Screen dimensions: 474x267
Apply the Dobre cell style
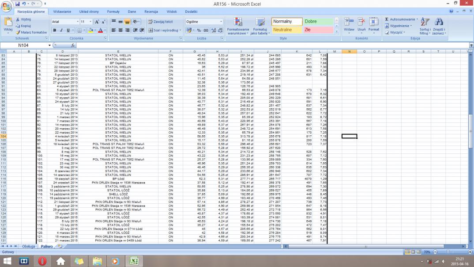(318, 22)
